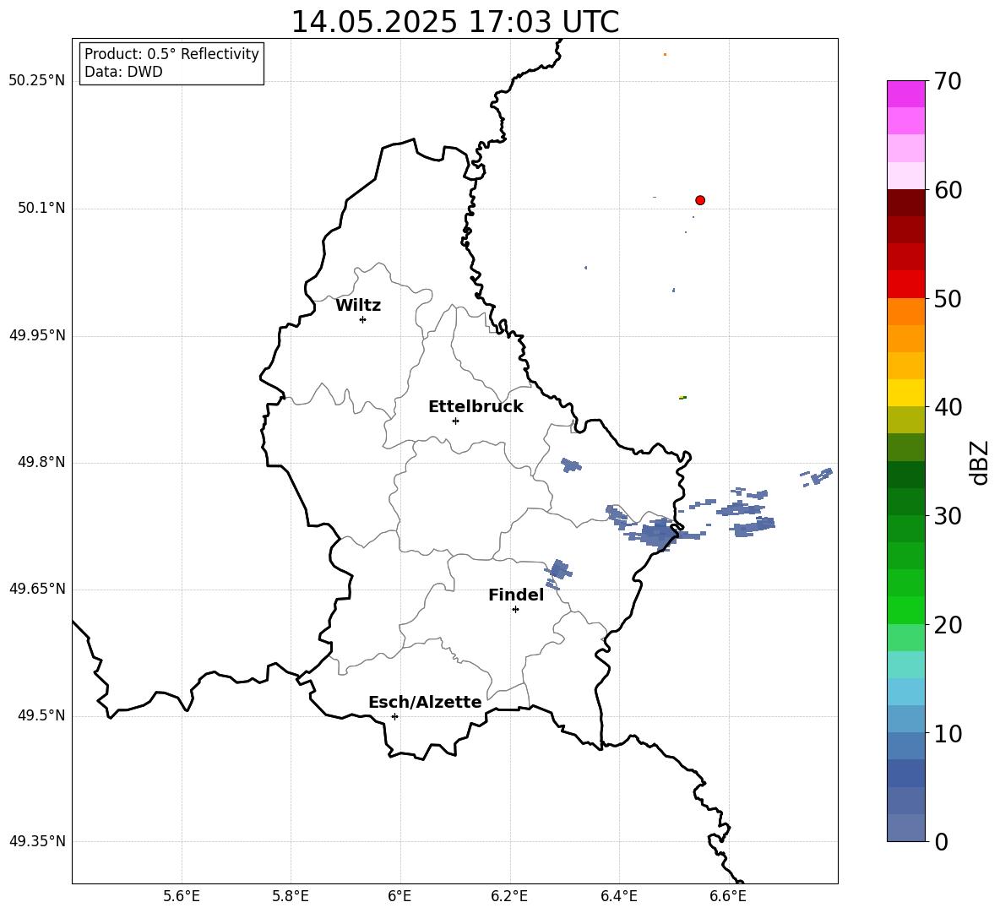This screenshot has width=1000, height=913.
Task: Click the Esch/Alzette city label
Action: click(426, 702)
